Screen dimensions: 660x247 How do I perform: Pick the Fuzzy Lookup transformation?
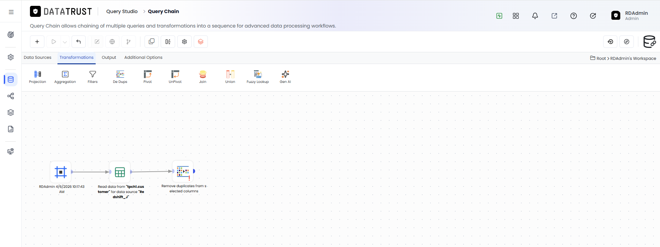258,77
